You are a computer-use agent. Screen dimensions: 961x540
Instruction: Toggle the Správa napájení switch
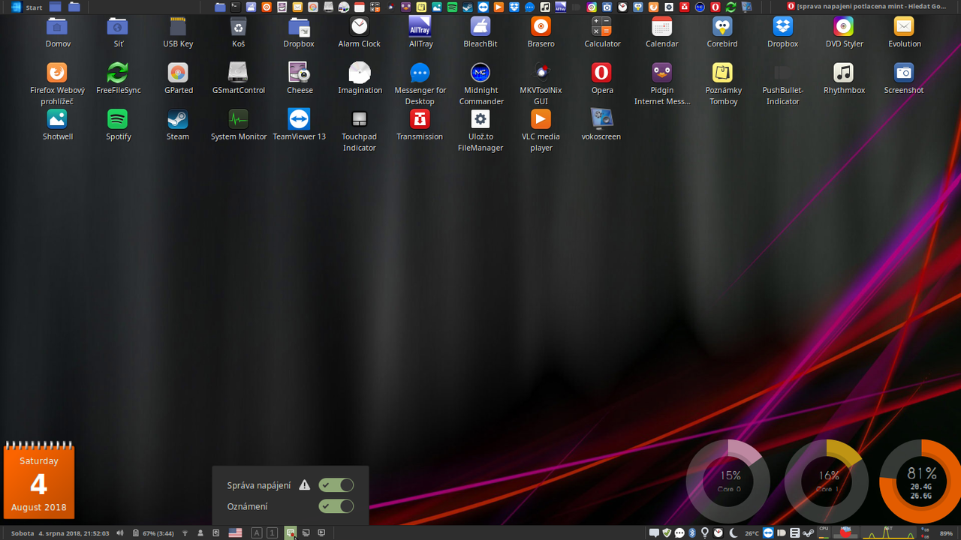336,485
